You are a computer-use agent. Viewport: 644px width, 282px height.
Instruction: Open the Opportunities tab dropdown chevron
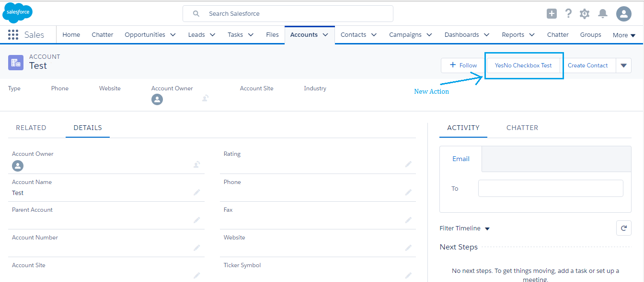(172, 34)
